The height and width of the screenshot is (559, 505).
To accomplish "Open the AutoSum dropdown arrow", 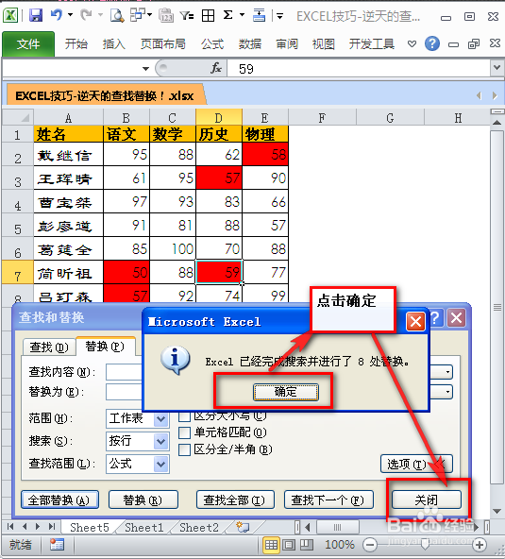I will pyautogui.click(x=242, y=15).
